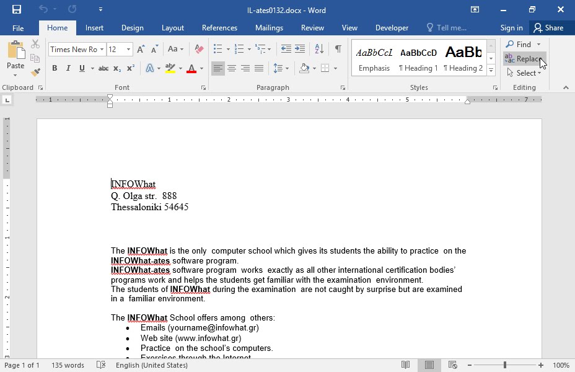The width and height of the screenshot is (575, 372).
Task: Open the font size dropdown
Action: (x=128, y=49)
